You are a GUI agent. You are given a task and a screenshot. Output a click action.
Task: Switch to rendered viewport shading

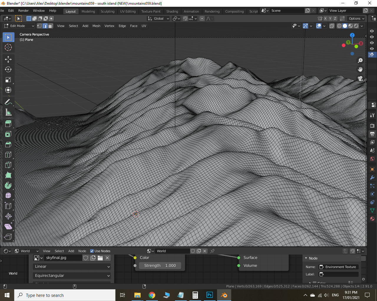pyautogui.click(x=356, y=26)
